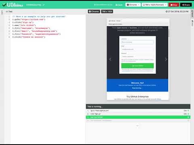Edit the test name pencil icon

[44, 5]
